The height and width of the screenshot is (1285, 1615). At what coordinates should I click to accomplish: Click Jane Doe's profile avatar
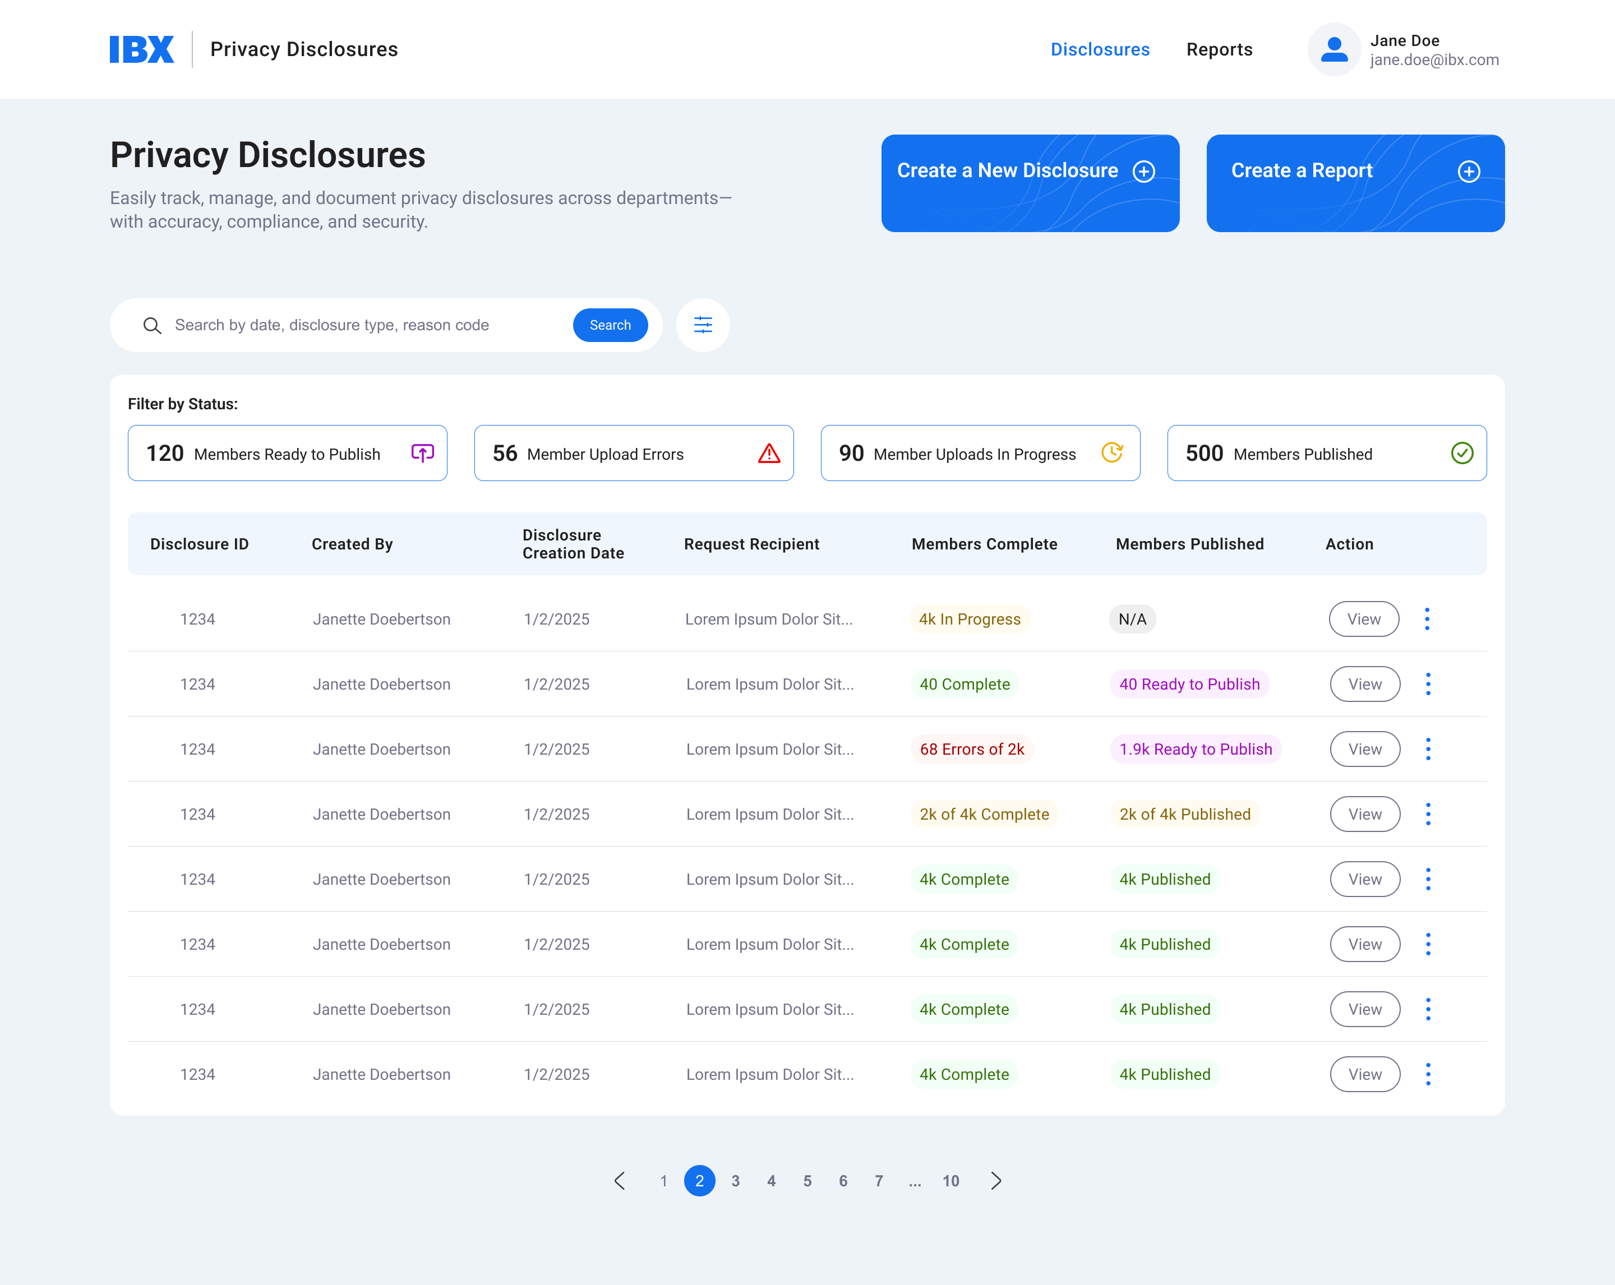(x=1333, y=49)
